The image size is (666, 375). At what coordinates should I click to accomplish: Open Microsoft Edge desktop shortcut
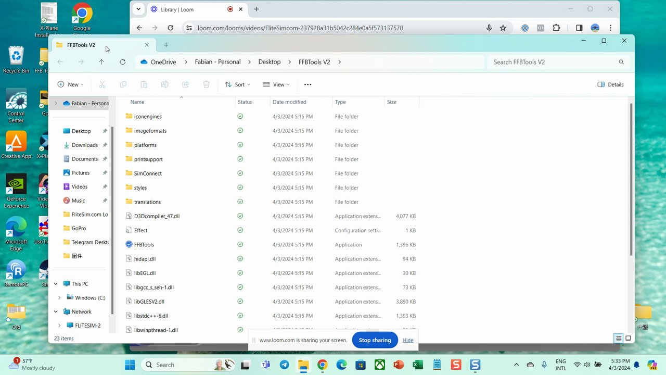(x=16, y=234)
